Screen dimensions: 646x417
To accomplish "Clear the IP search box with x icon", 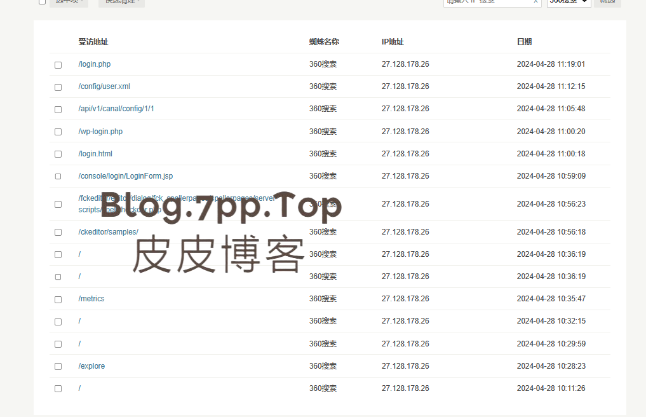I will 535,2.
